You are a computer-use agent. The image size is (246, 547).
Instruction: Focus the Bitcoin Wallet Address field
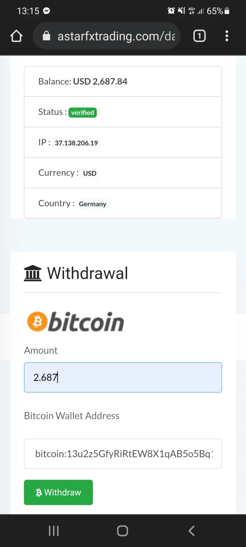pyautogui.click(x=123, y=453)
